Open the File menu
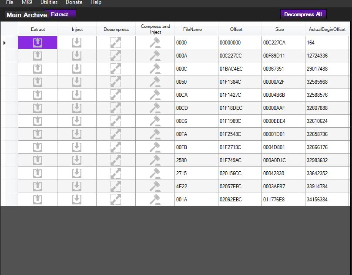The width and height of the screenshot is (352, 275). coord(10,2)
